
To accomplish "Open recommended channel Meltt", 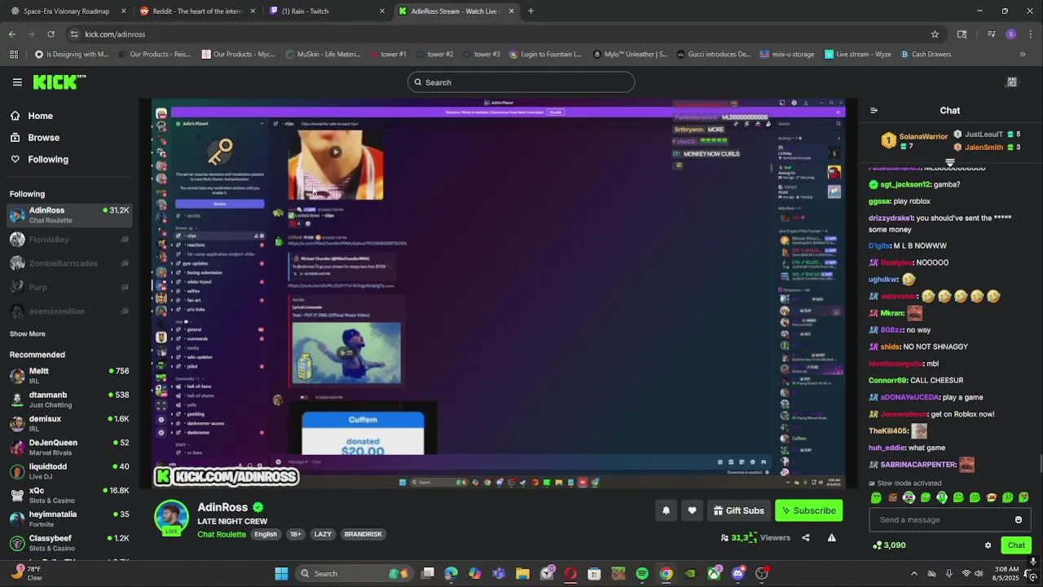I will [69, 376].
